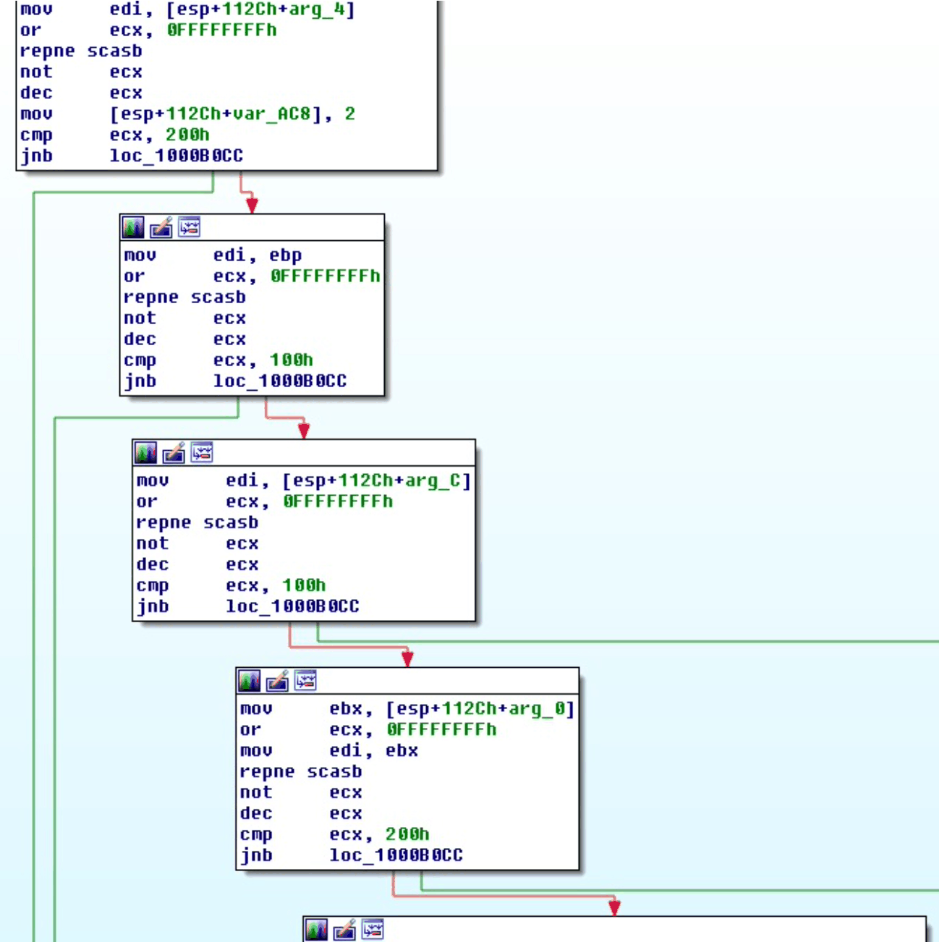Click 'cmp ecx, 200h' in the arg_4 block
The width and height of the screenshot is (942, 945).
[x=114, y=135]
